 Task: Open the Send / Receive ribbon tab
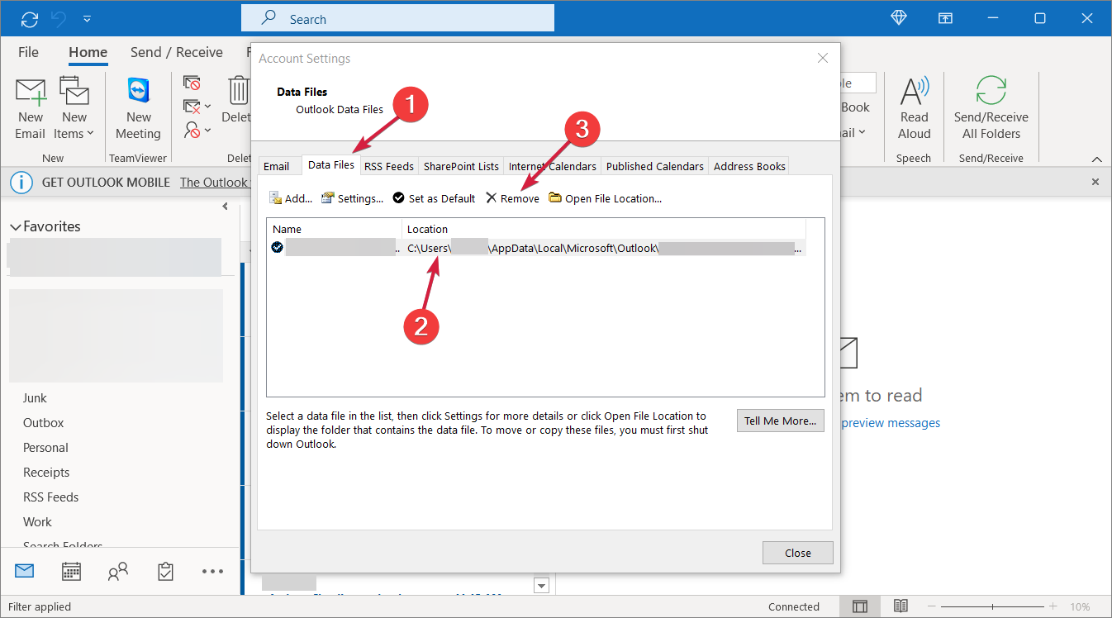tap(177, 52)
